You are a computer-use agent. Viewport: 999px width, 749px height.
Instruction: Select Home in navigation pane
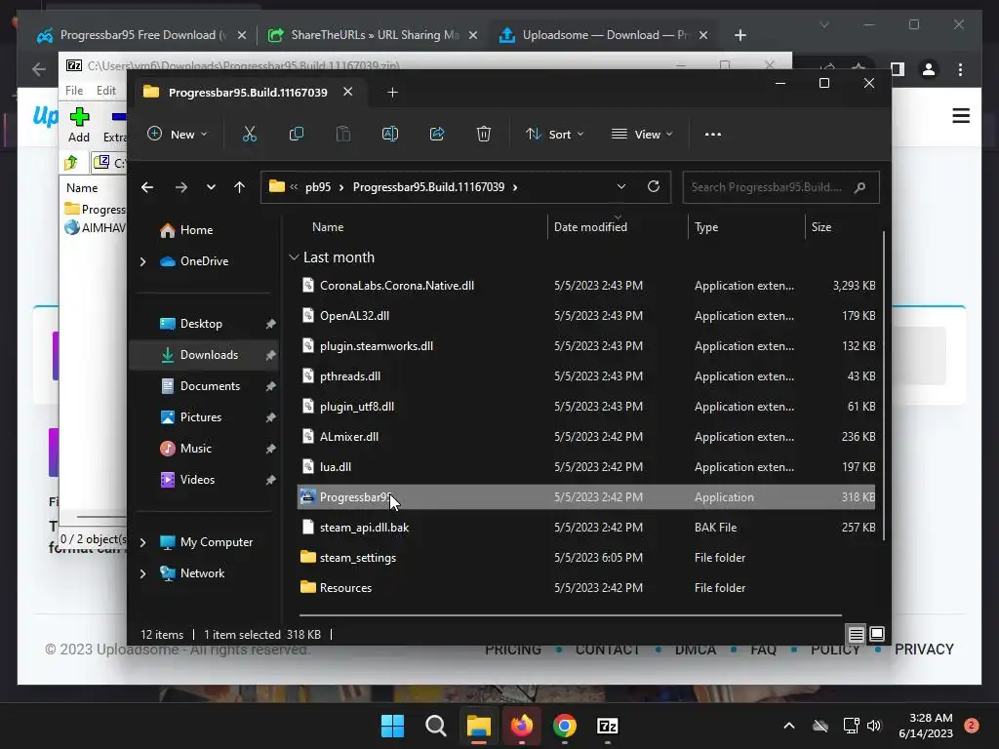pos(196,230)
